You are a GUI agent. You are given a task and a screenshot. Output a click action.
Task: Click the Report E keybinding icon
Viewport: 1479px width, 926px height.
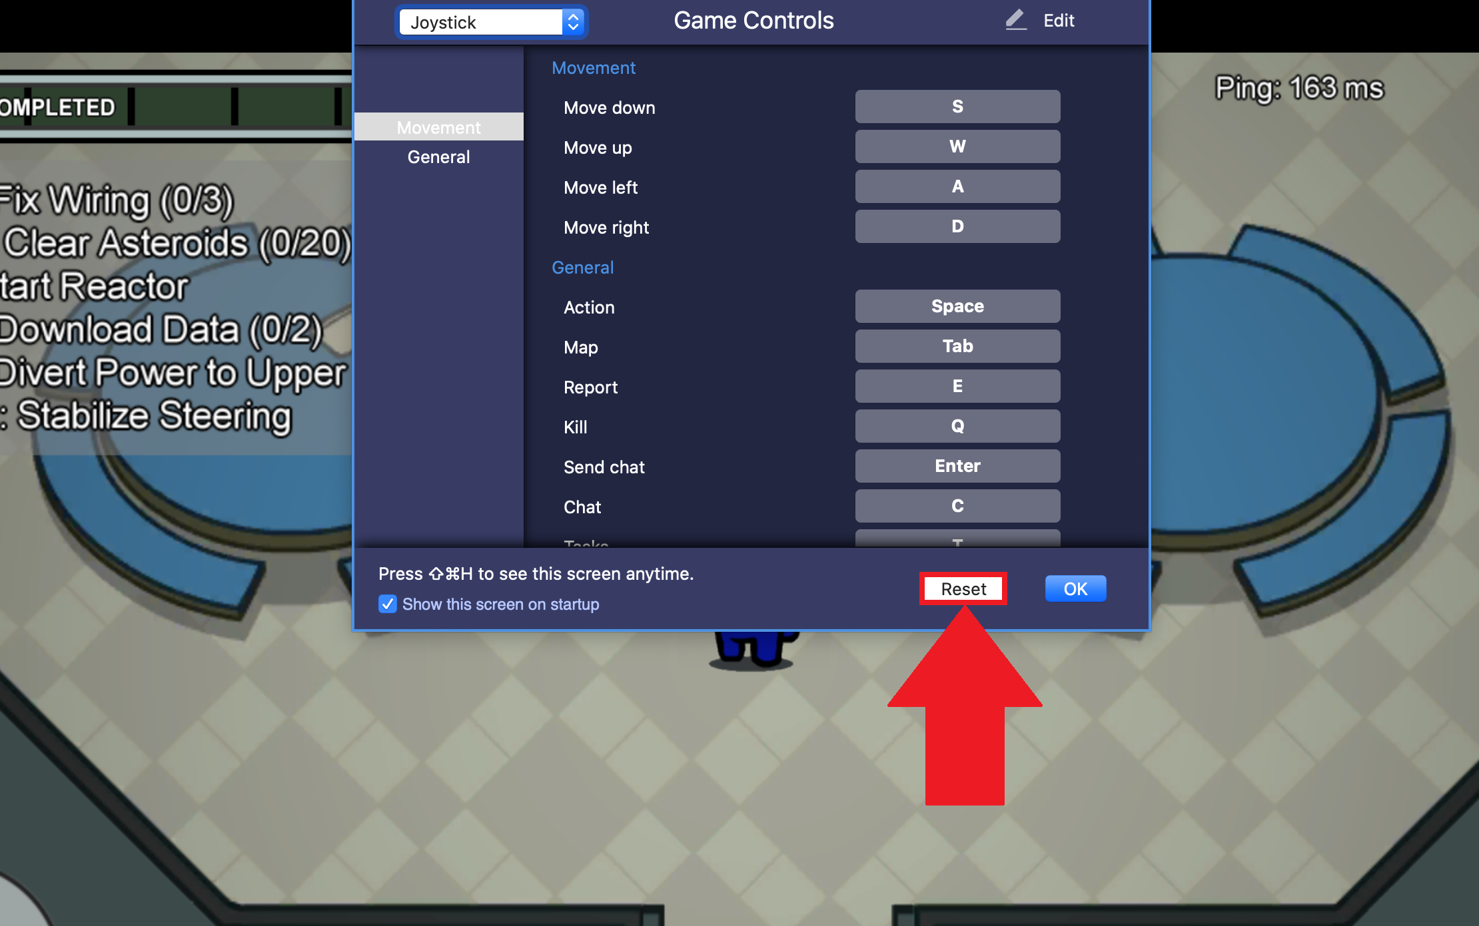(x=957, y=386)
